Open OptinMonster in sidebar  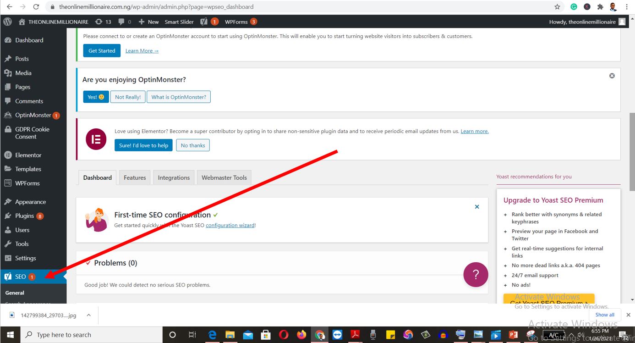coord(33,115)
